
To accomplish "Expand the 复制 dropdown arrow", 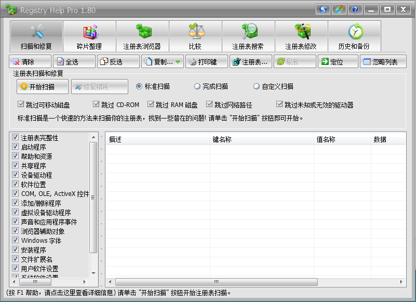I will 178,62.
